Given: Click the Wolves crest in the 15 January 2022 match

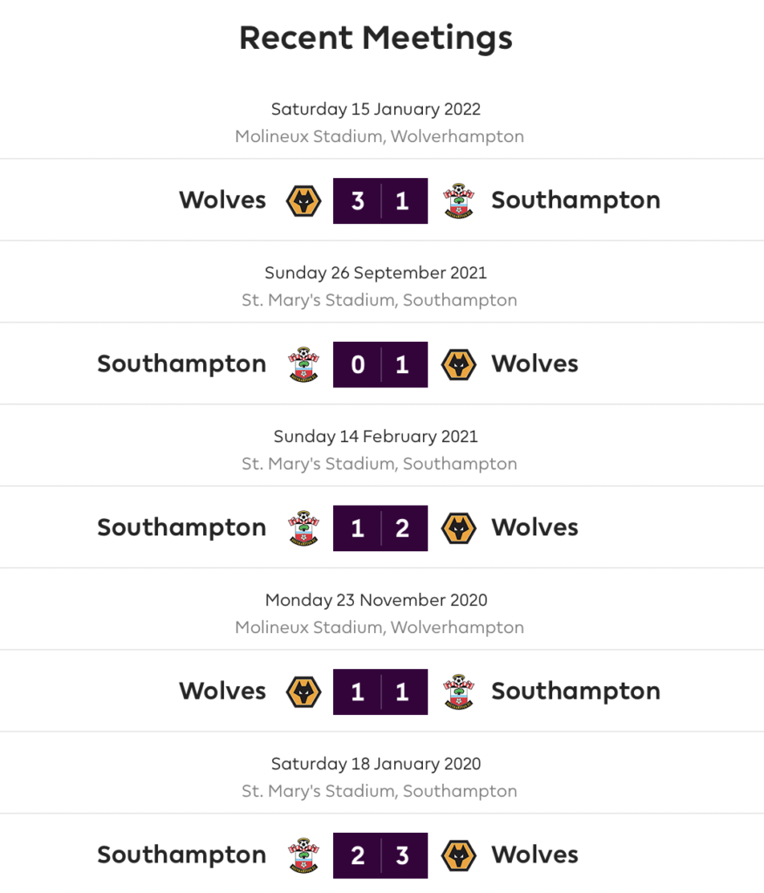Looking at the screenshot, I should click(304, 201).
